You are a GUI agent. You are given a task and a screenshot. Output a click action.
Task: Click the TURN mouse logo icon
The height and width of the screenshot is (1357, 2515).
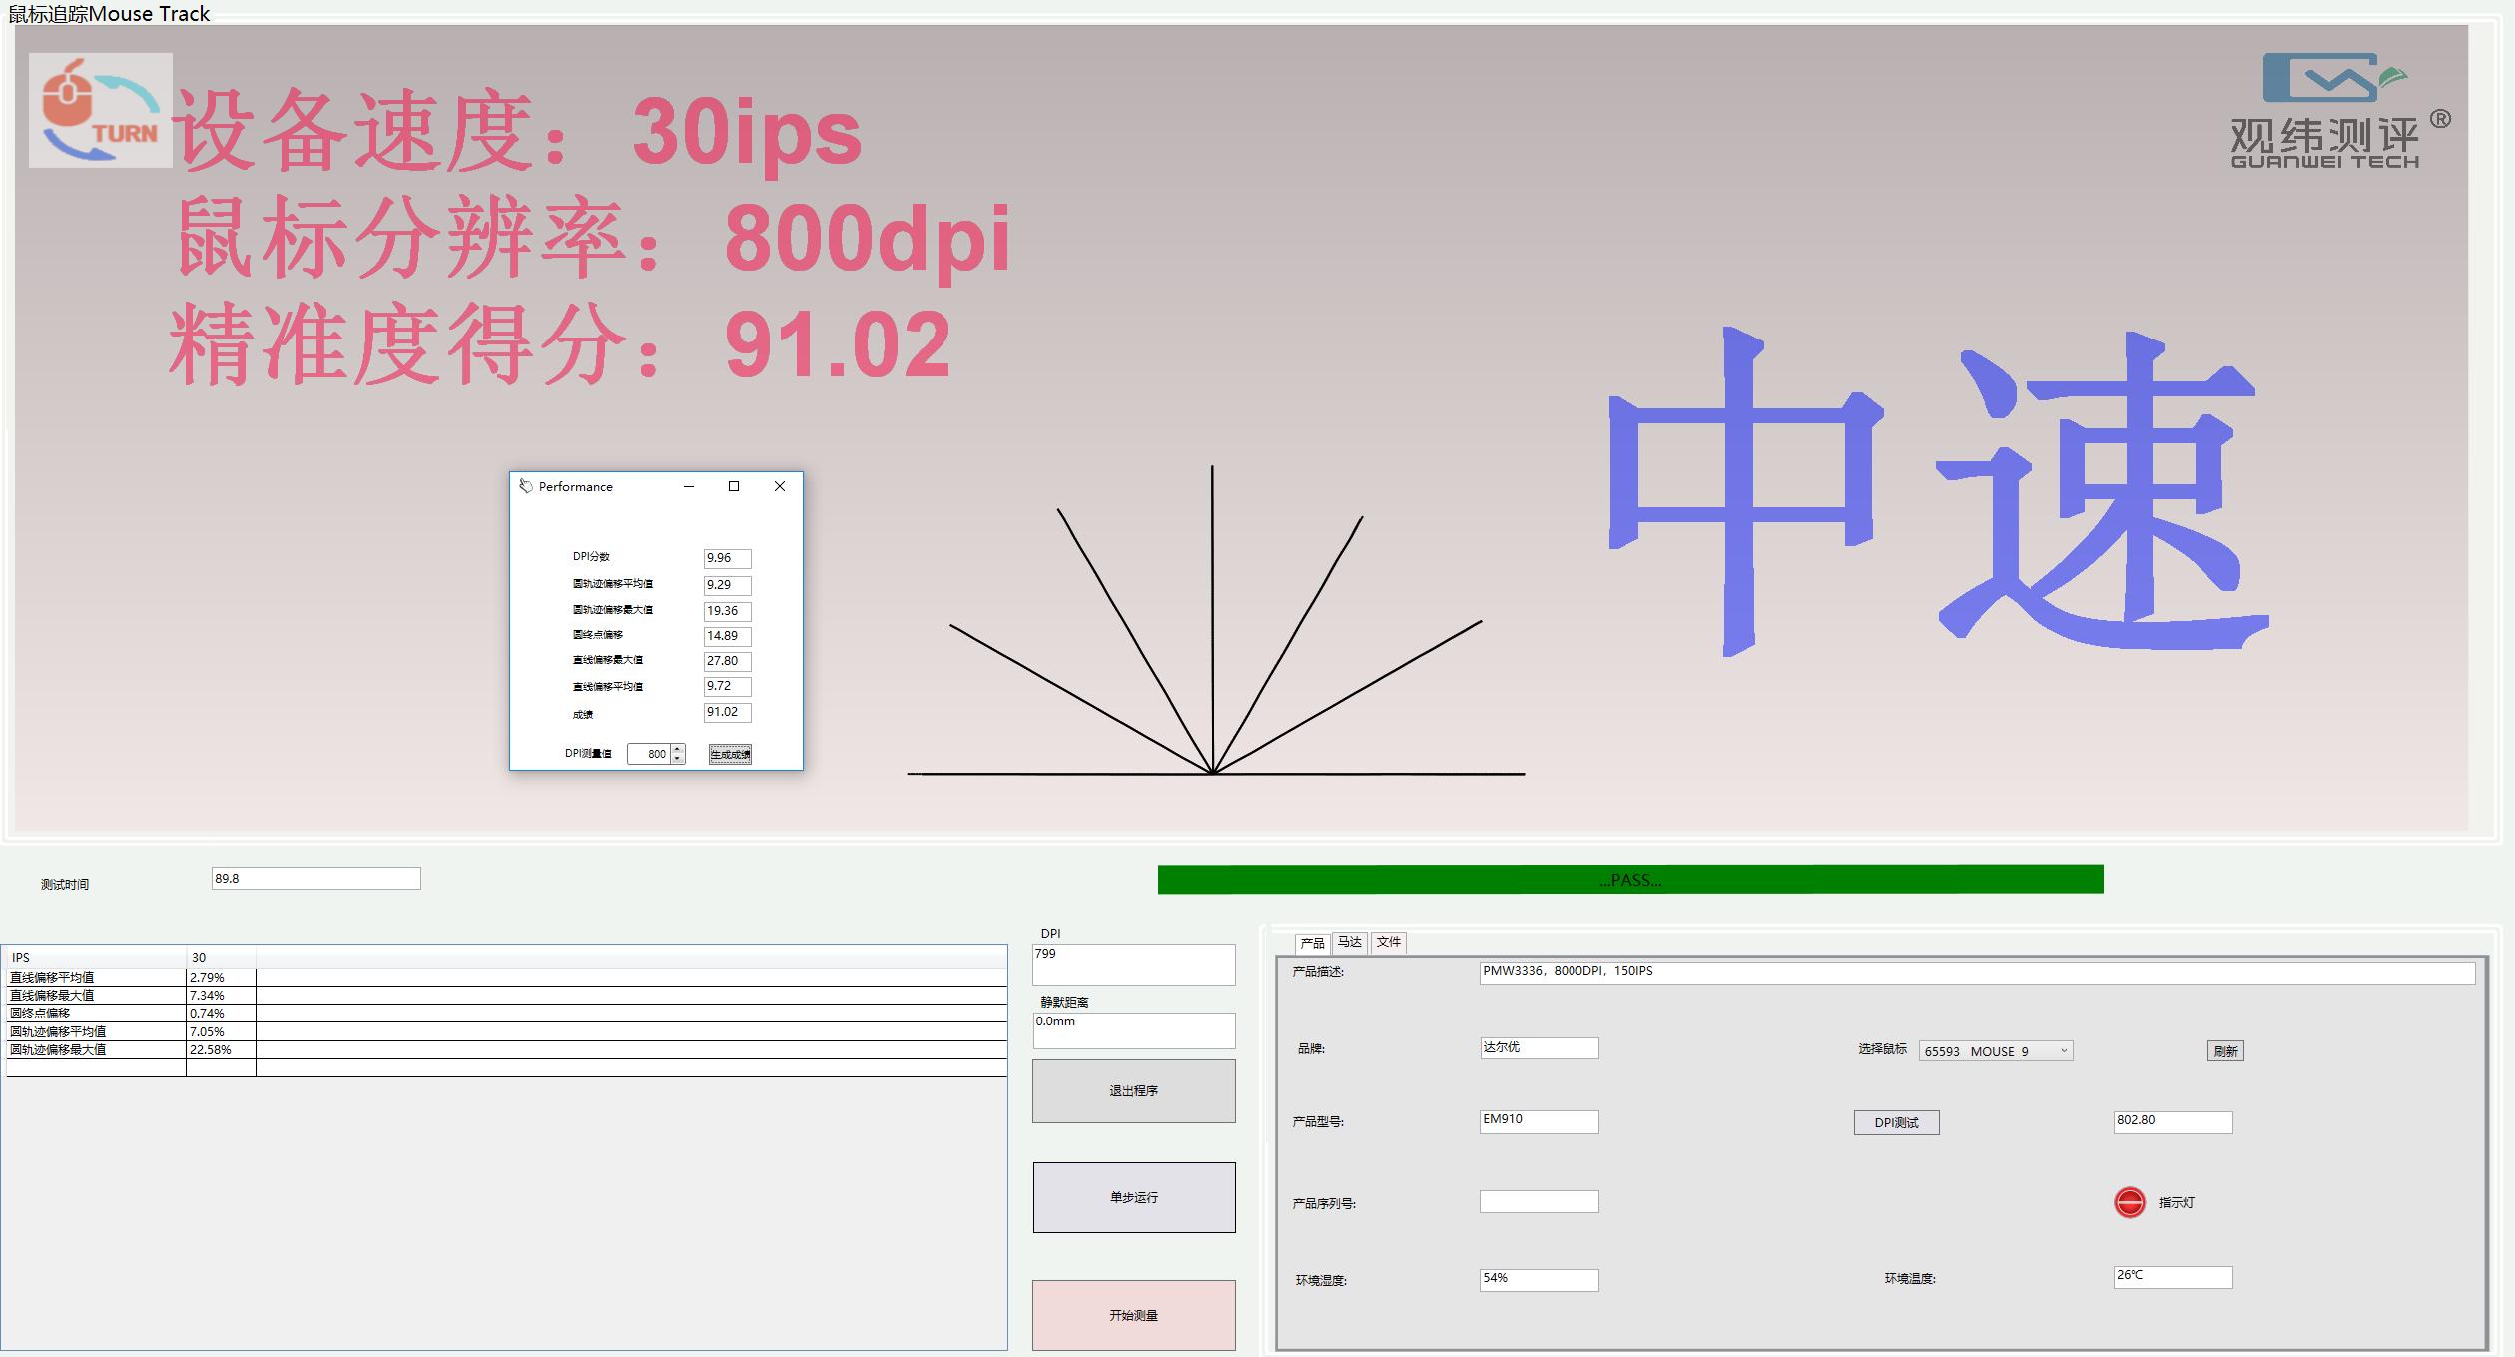tap(100, 110)
